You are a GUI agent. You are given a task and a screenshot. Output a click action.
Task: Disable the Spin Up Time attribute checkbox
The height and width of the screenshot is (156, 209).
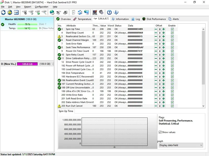pyautogui.click(x=172, y=29)
